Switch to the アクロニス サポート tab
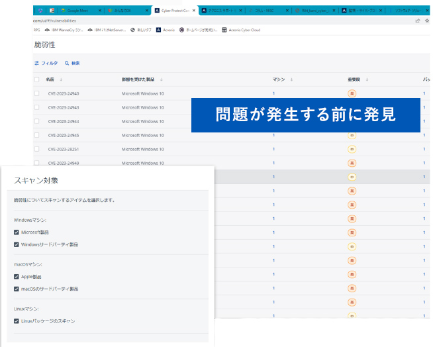Screen dimensions: 433x347 [222, 11]
